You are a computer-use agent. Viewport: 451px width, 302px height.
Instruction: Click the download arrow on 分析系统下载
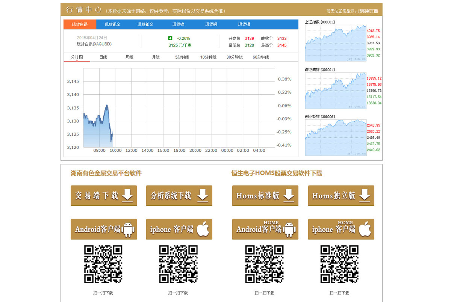(203, 195)
